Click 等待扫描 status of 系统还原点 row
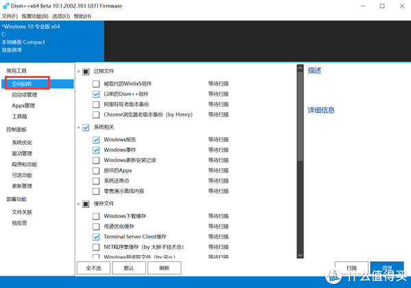This screenshot has height=288, width=411. pyautogui.click(x=219, y=181)
